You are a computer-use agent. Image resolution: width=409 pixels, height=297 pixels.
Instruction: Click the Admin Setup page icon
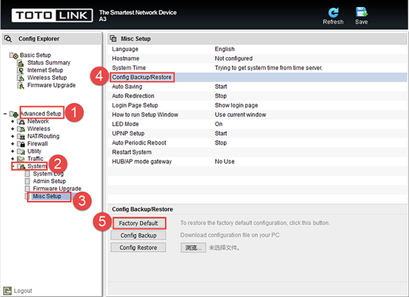point(27,181)
